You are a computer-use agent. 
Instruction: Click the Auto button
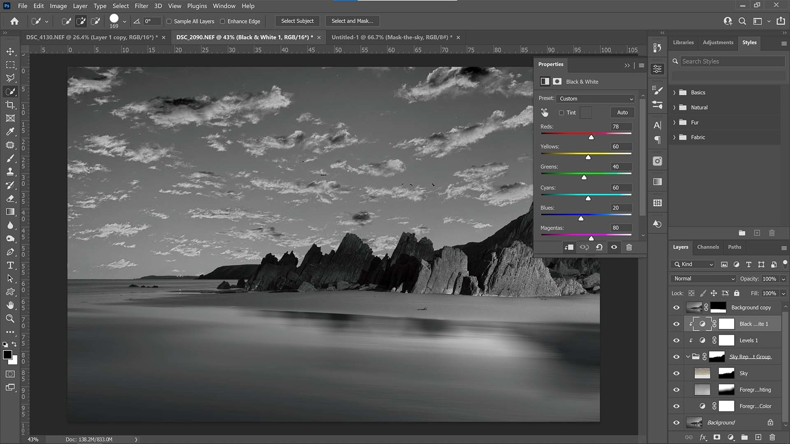621,112
